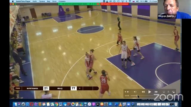Set maximum volume with loud speaker icon

(135, 92)
